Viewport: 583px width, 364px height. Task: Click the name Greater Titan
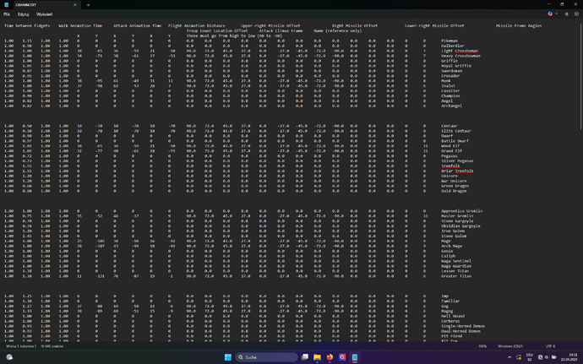(x=456, y=276)
